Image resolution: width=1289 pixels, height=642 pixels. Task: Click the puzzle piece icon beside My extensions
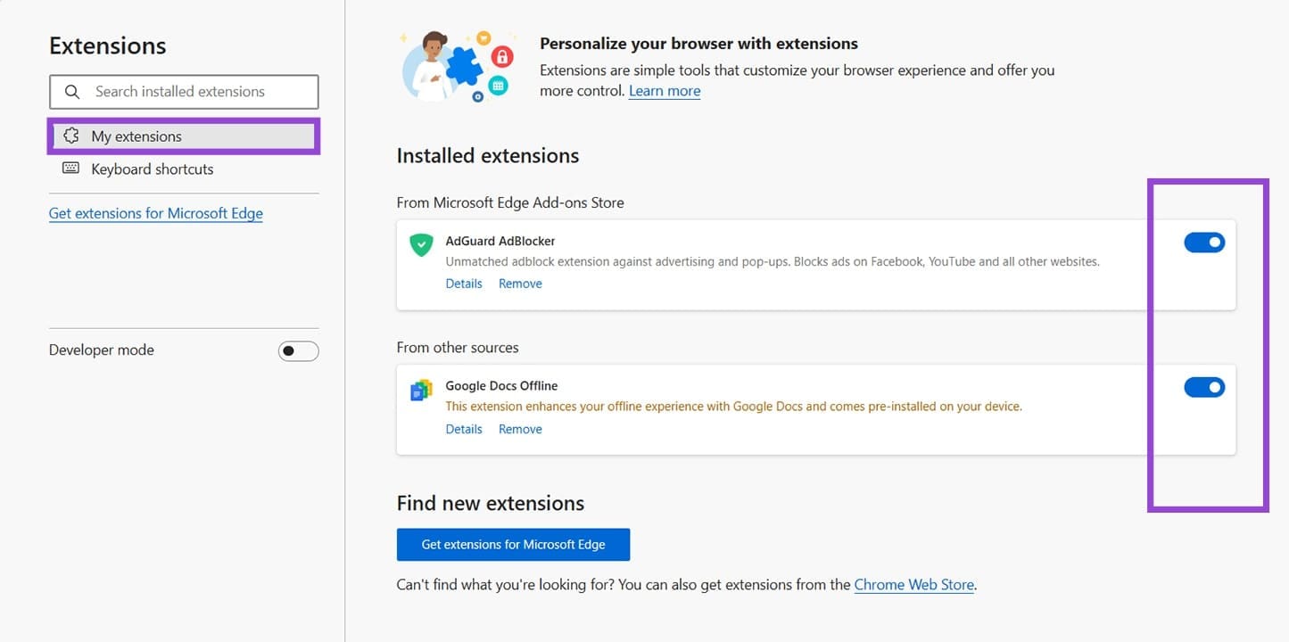(x=71, y=136)
